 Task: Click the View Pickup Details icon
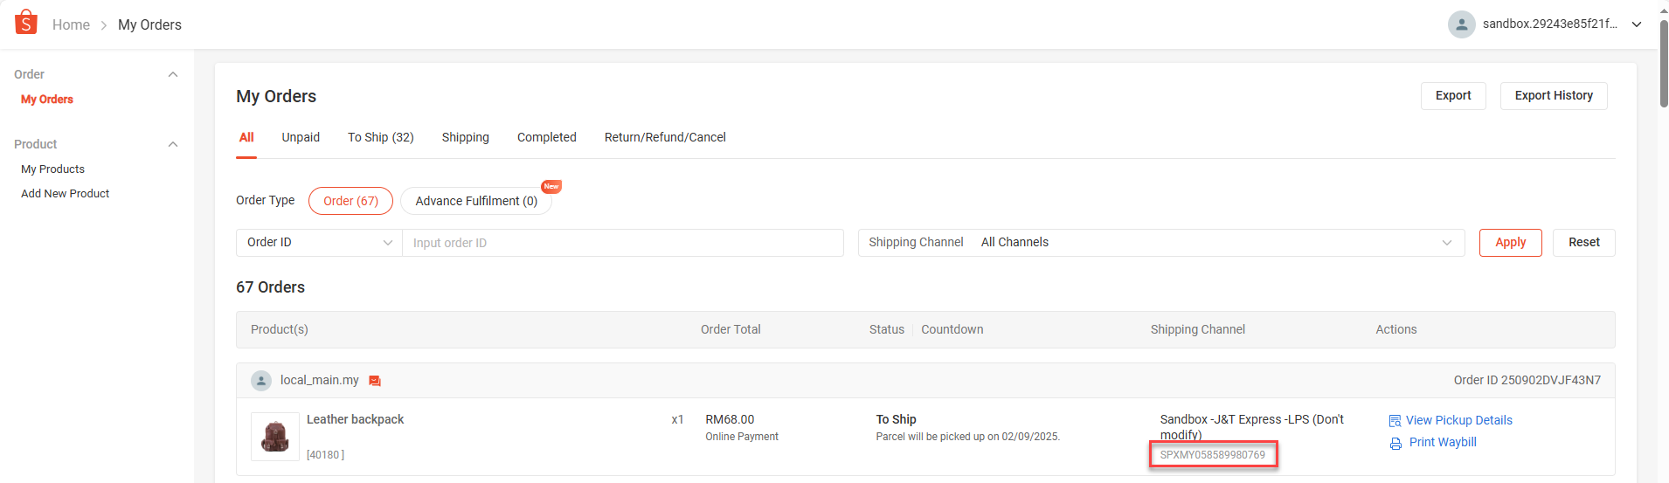click(x=1395, y=421)
